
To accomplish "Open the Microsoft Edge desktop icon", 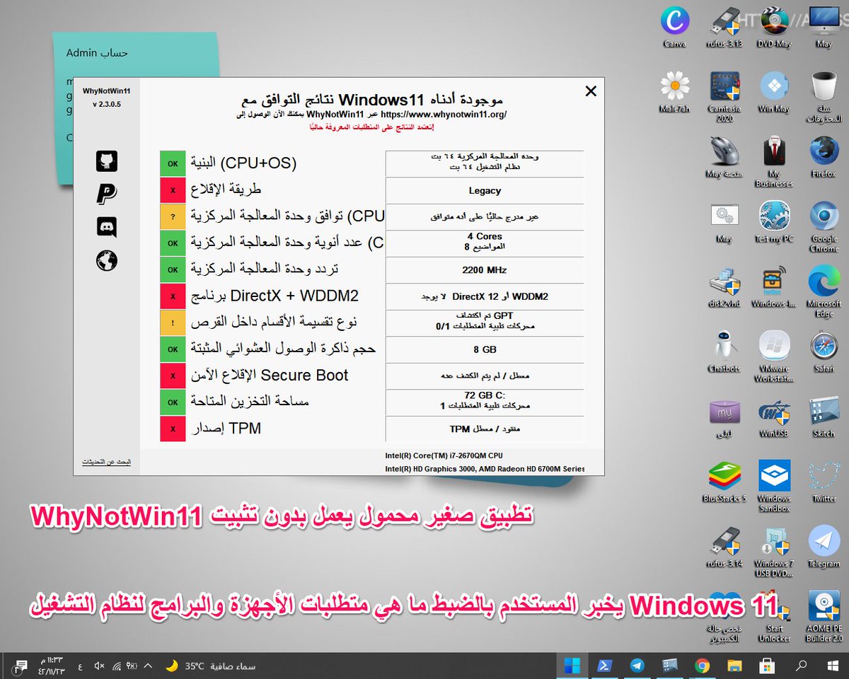I will (824, 291).
